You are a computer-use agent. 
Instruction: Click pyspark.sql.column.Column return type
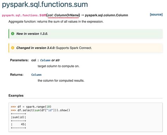[x=106, y=15]
